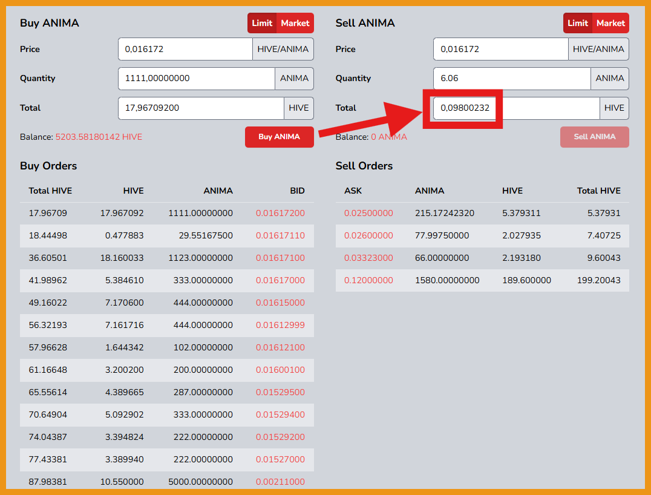Click the sell Quantity field showing 6.06
The height and width of the screenshot is (495, 651).
[511, 78]
